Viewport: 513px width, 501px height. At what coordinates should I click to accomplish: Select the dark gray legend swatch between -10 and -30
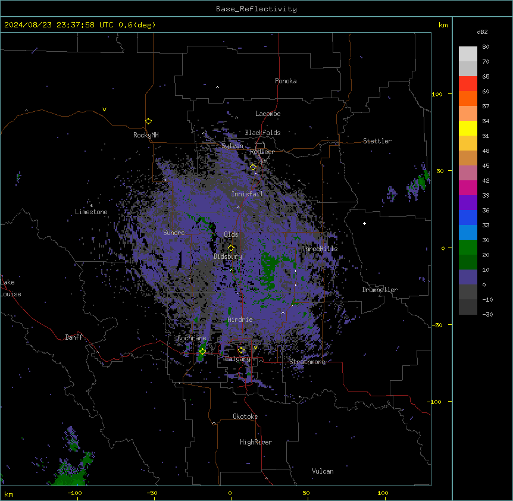coord(468,307)
